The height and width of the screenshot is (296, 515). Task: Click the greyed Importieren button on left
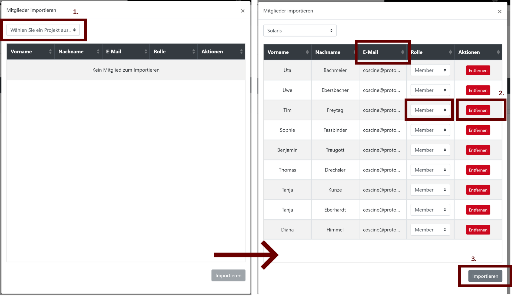point(228,275)
